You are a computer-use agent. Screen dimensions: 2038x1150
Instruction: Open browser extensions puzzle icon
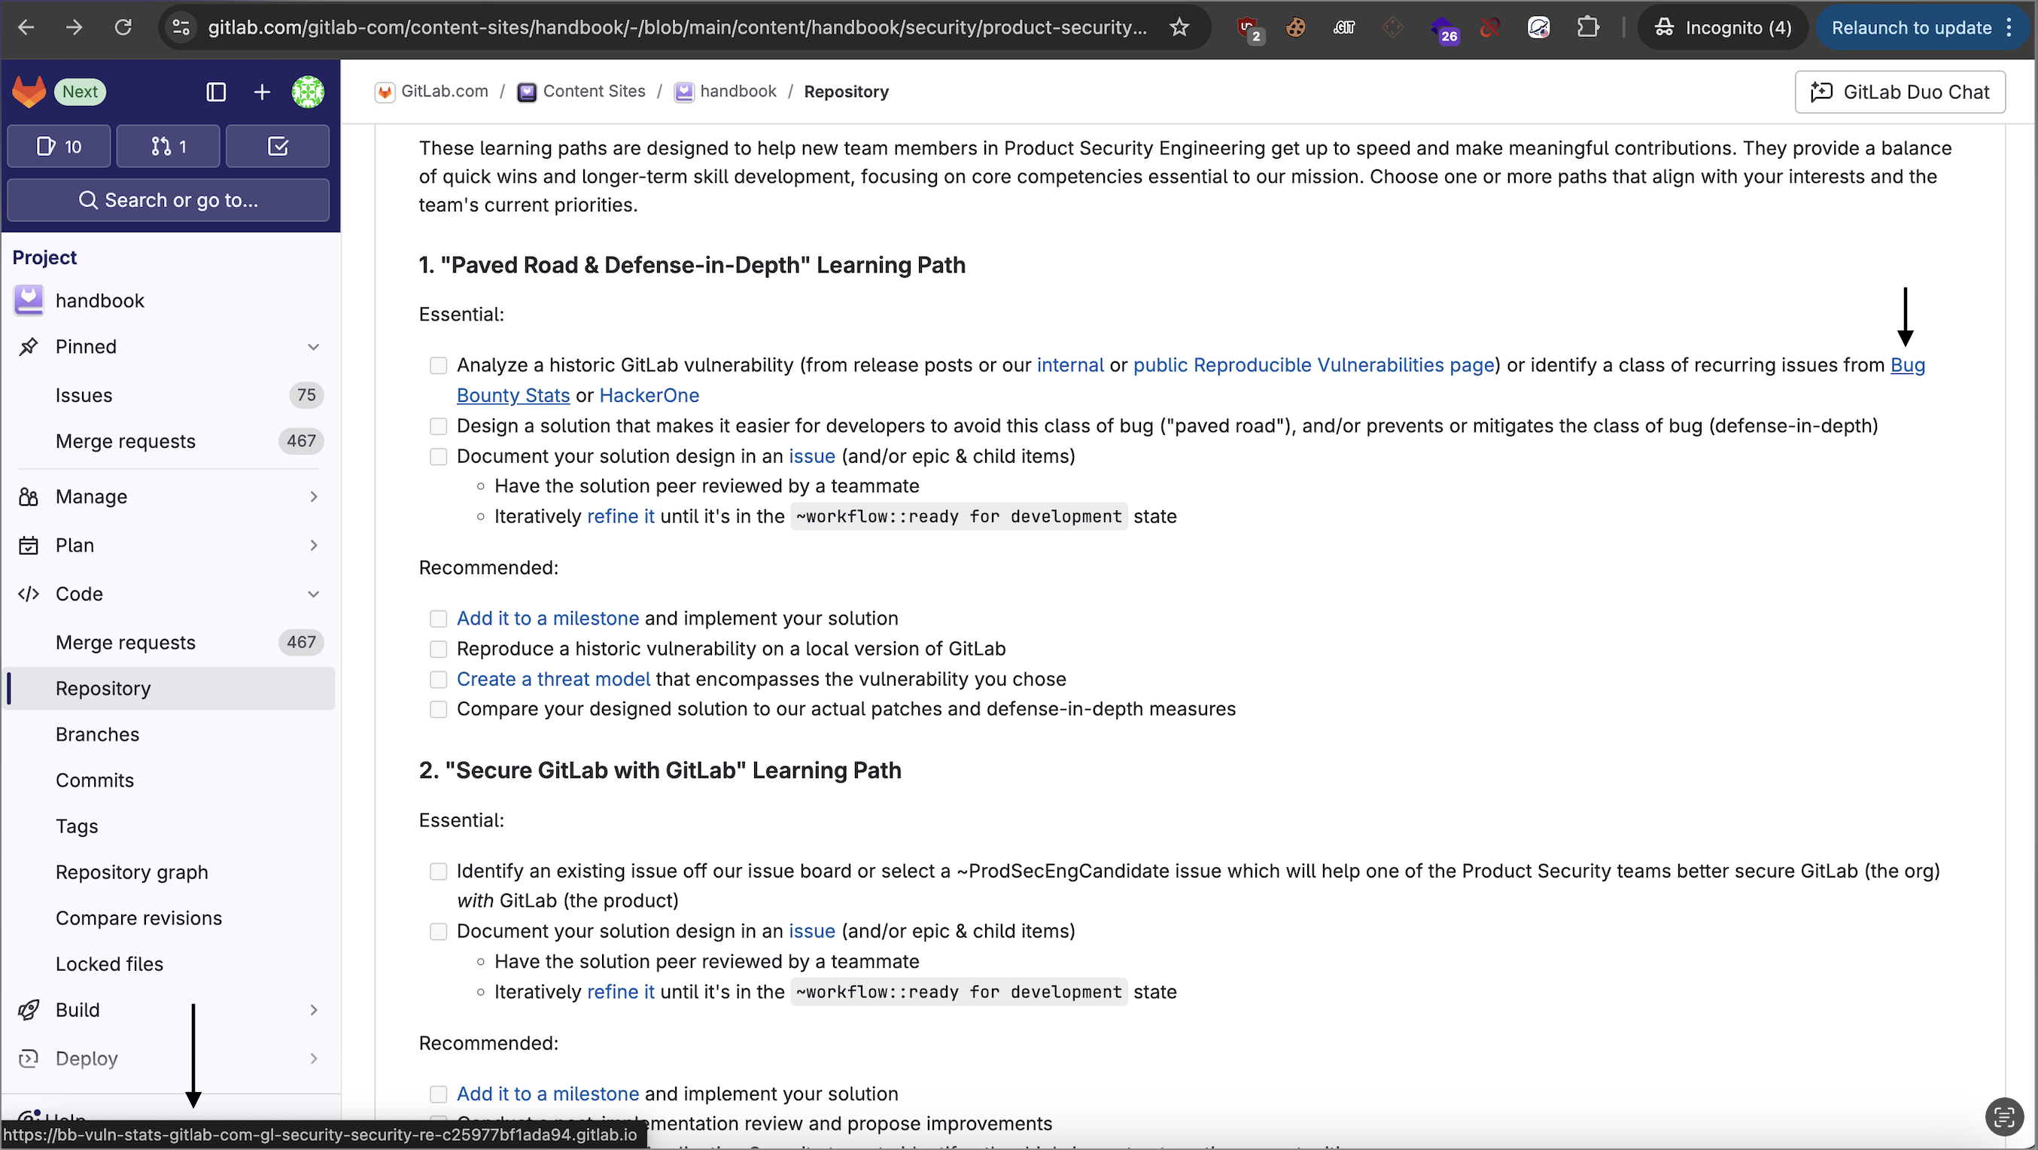pos(1587,28)
